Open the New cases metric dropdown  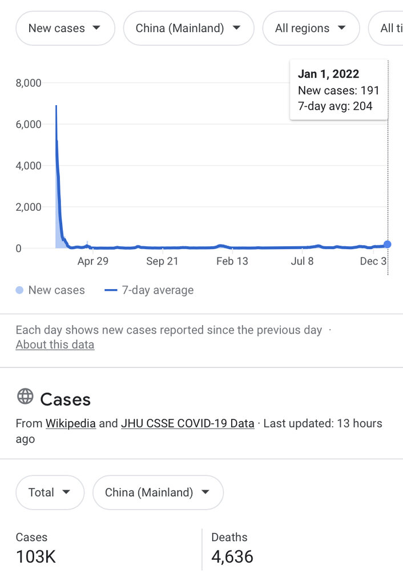[x=65, y=28]
